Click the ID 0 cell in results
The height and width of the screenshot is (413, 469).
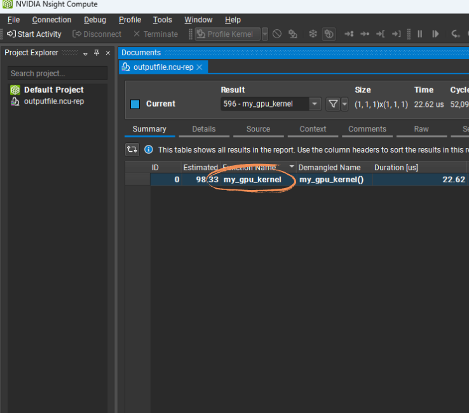166,179
